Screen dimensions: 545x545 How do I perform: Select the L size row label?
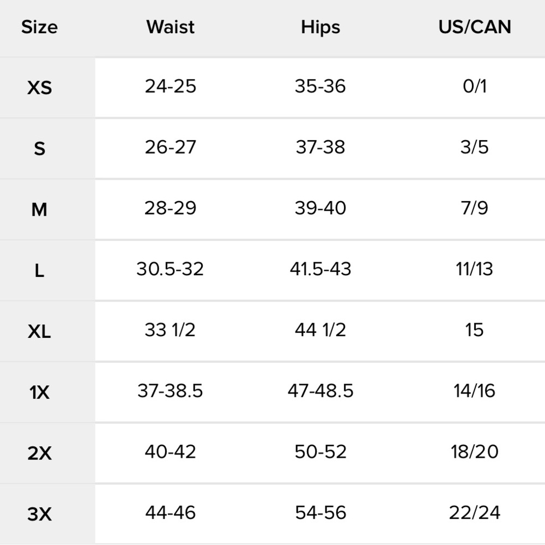click(x=39, y=270)
